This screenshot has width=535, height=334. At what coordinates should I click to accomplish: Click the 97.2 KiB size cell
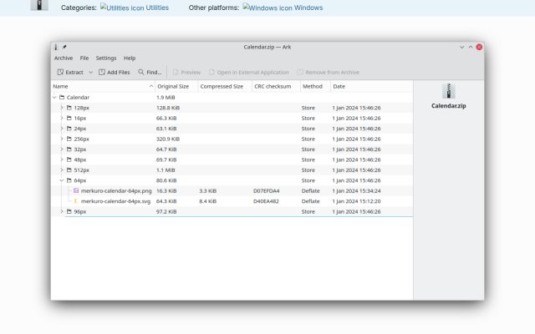point(166,211)
